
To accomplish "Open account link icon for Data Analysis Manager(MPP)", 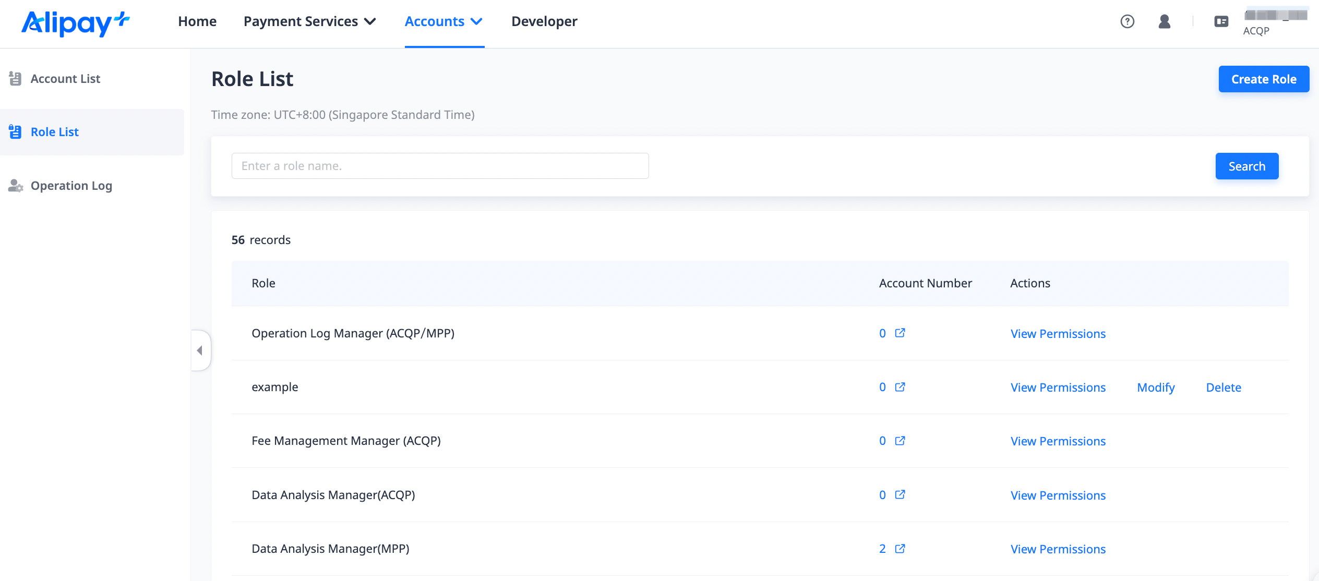I will click(900, 549).
